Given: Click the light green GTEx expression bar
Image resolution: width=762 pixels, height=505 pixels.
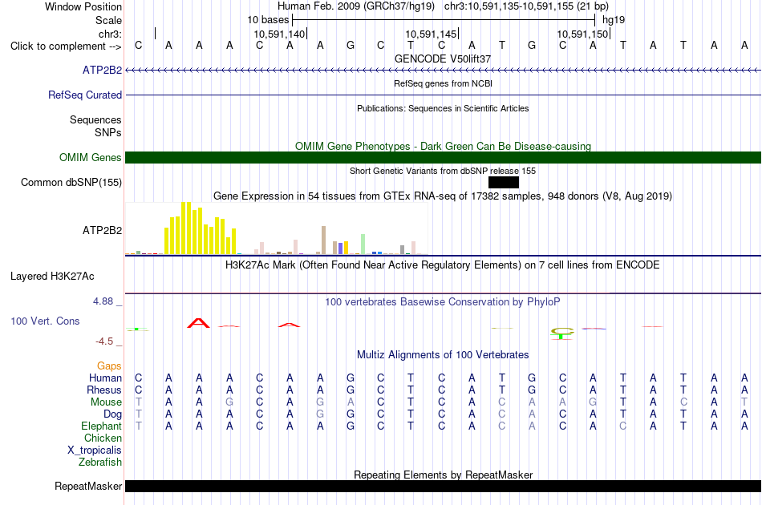Looking at the screenshot, I should pyautogui.click(x=363, y=244).
